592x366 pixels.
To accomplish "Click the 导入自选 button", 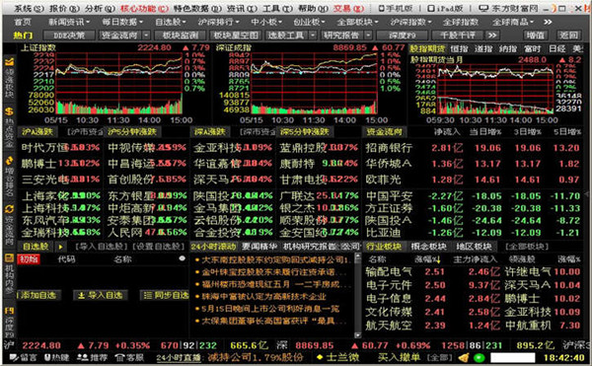I will 101,295.
